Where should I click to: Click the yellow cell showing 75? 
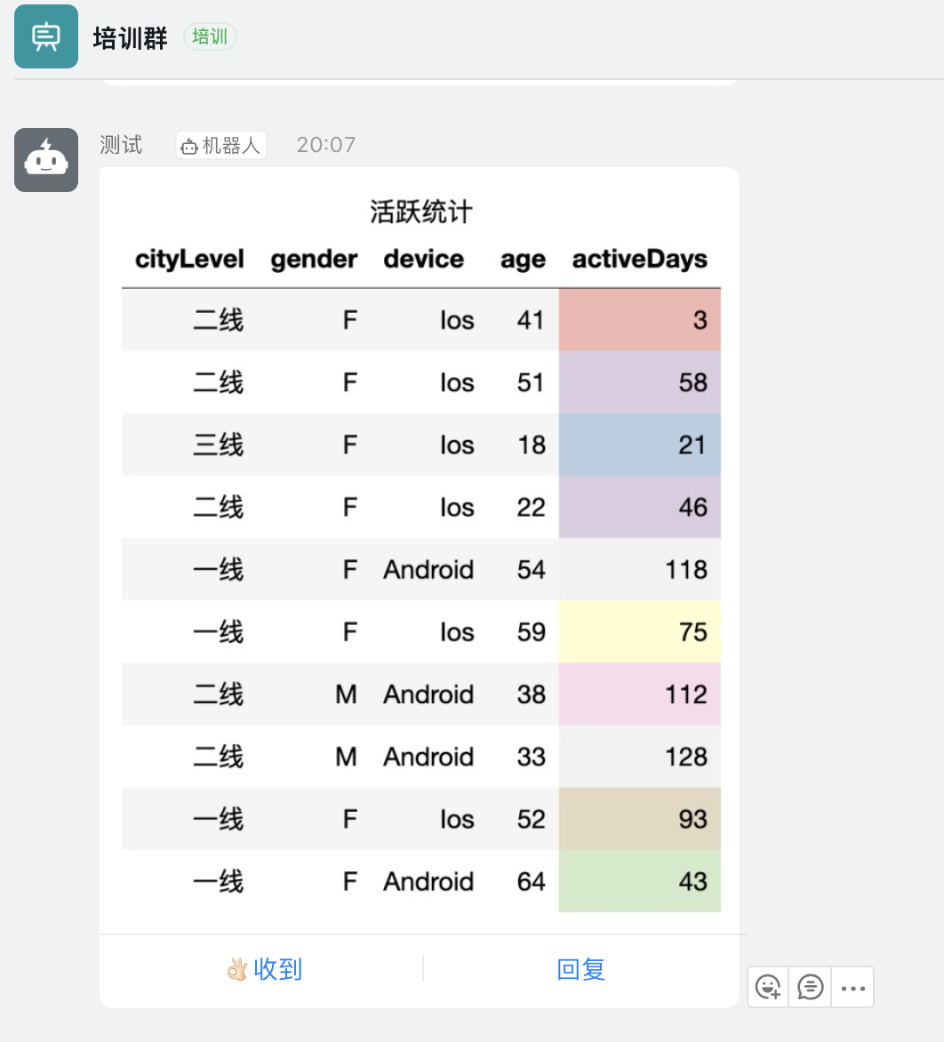click(x=640, y=632)
